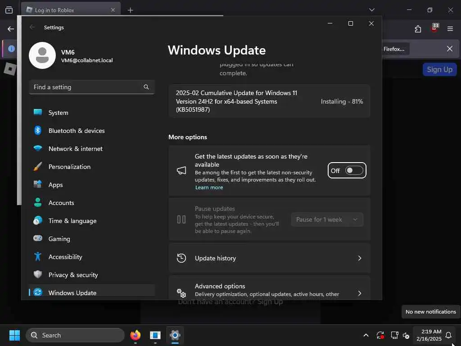
Task: Open Network & internet settings
Action: [92, 149]
